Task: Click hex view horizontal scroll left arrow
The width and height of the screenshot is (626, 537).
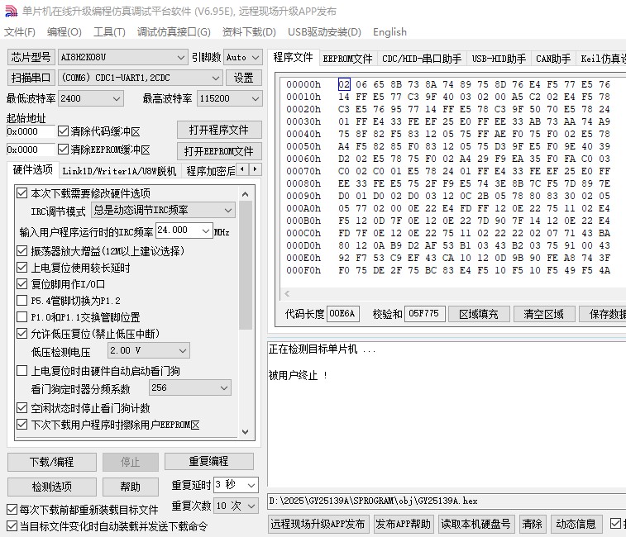Action: (287, 294)
